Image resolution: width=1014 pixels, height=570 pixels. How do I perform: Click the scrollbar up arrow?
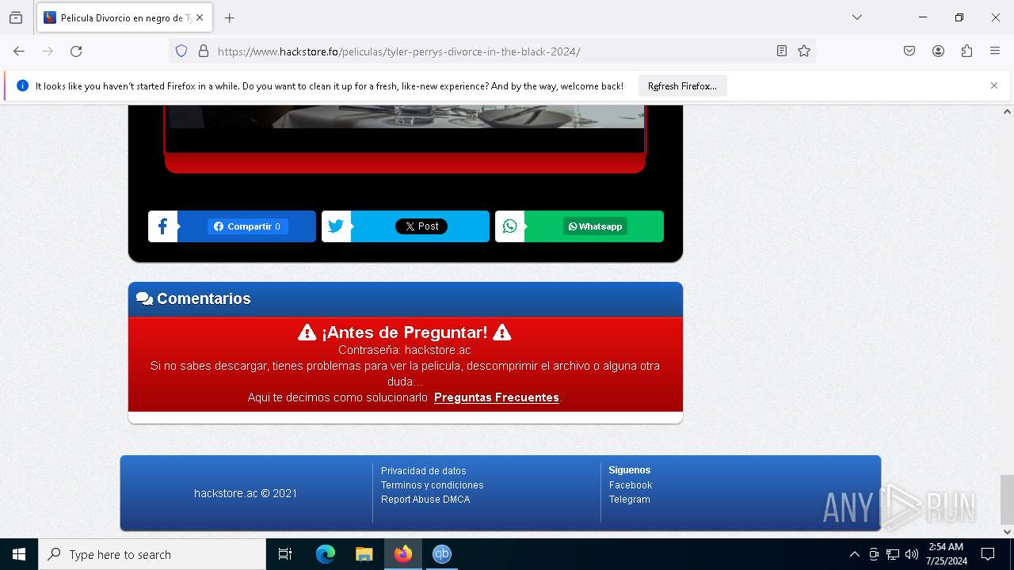(1007, 112)
